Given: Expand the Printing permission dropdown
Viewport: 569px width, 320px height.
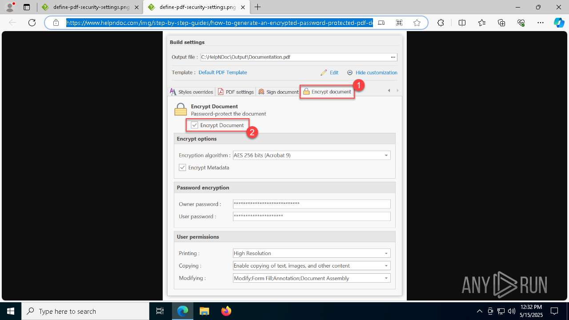Looking at the screenshot, I should pos(386,253).
